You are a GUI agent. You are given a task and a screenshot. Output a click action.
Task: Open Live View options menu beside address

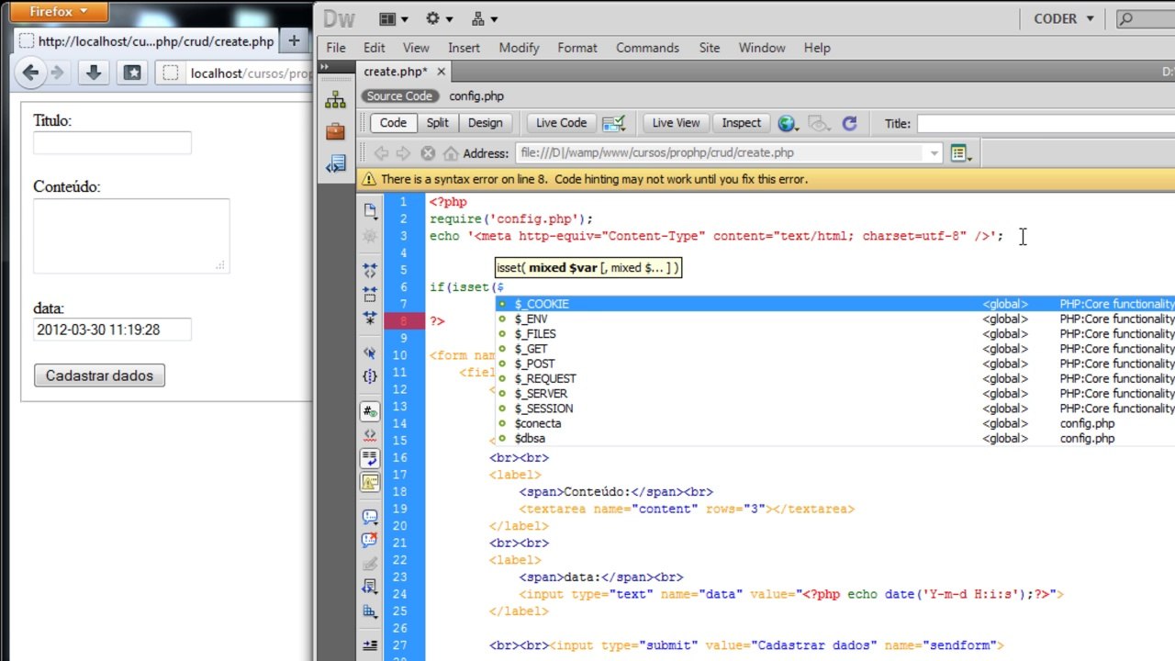(961, 153)
